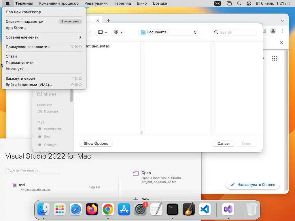
Task: Open Chrome three-dot menu
Action: tap(282, 31)
